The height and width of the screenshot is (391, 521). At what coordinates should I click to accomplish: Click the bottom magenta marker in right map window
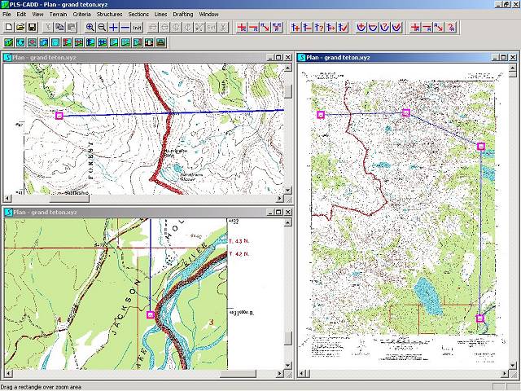pos(479,319)
